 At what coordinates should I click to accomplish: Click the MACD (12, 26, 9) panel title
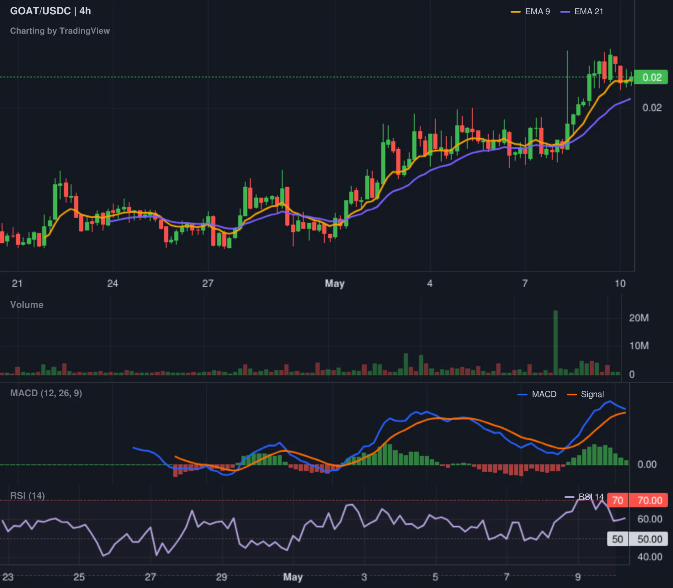click(x=46, y=393)
